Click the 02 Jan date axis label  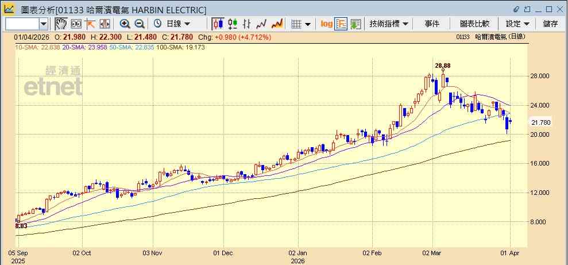pyautogui.click(x=298, y=254)
